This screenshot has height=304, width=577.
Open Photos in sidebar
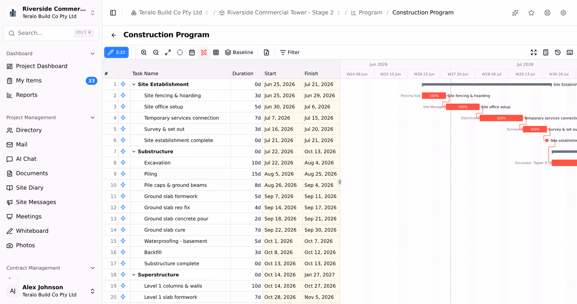[x=51, y=245]
